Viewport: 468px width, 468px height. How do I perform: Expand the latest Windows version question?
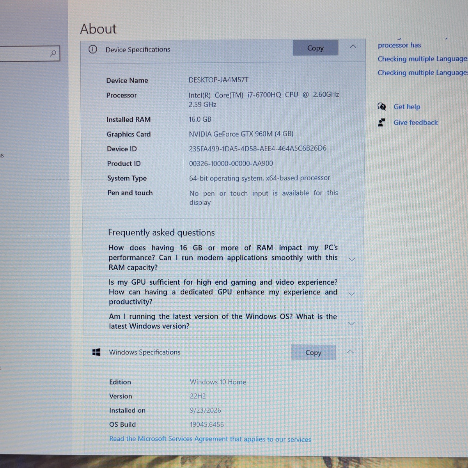pyautogui.click(x=351, y=323)
